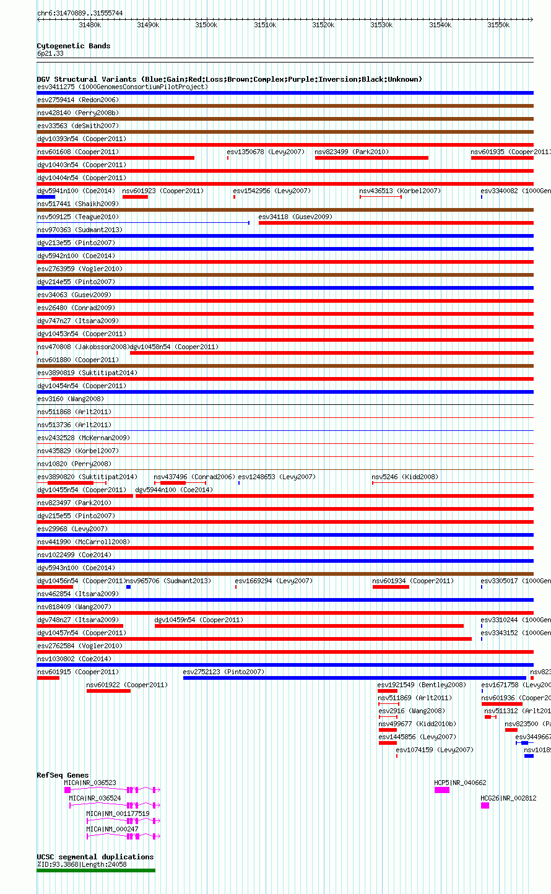Viewport: 551px width, 894px height.
Task: Select the esv2916 (Wang2008) label
Action: point(412,711)
